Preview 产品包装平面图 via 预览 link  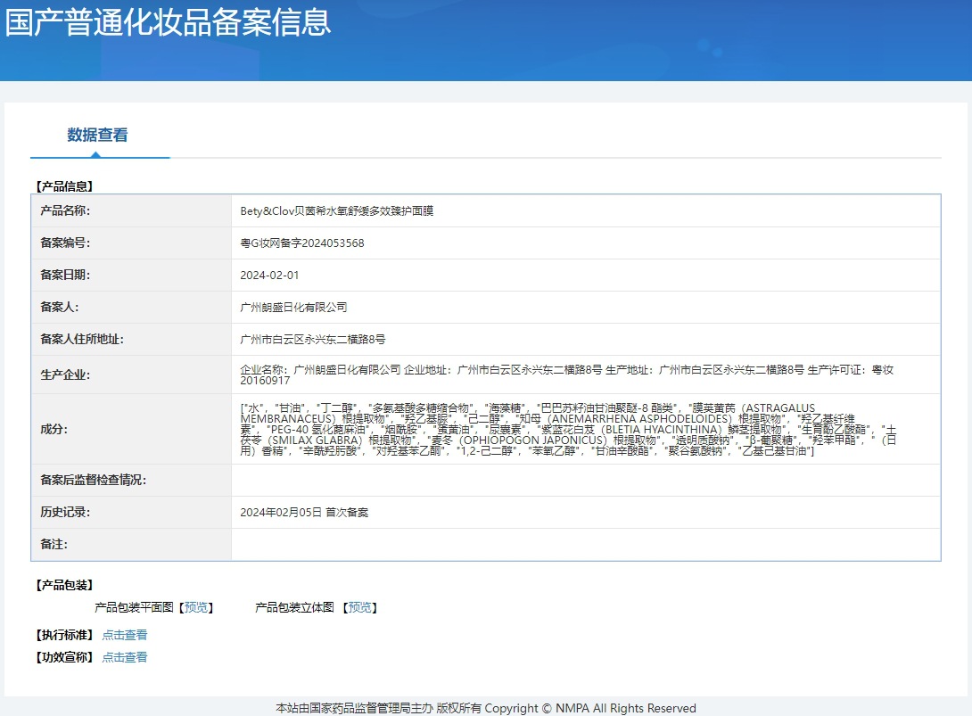(196, 607)
